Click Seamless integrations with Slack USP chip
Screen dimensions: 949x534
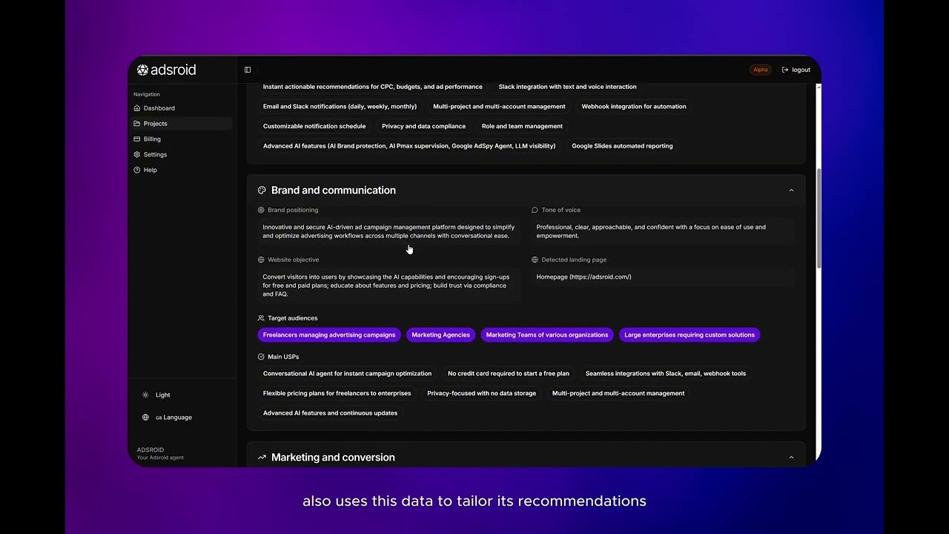pyautogui.click(x=666, y=374)
